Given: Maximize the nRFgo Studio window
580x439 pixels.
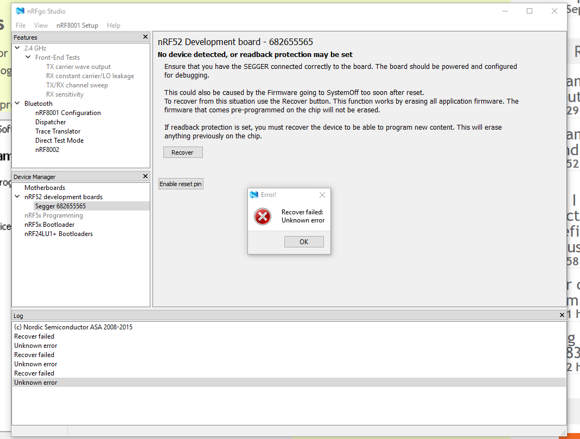Looking at the screenshot, I should tap(530, 11).
